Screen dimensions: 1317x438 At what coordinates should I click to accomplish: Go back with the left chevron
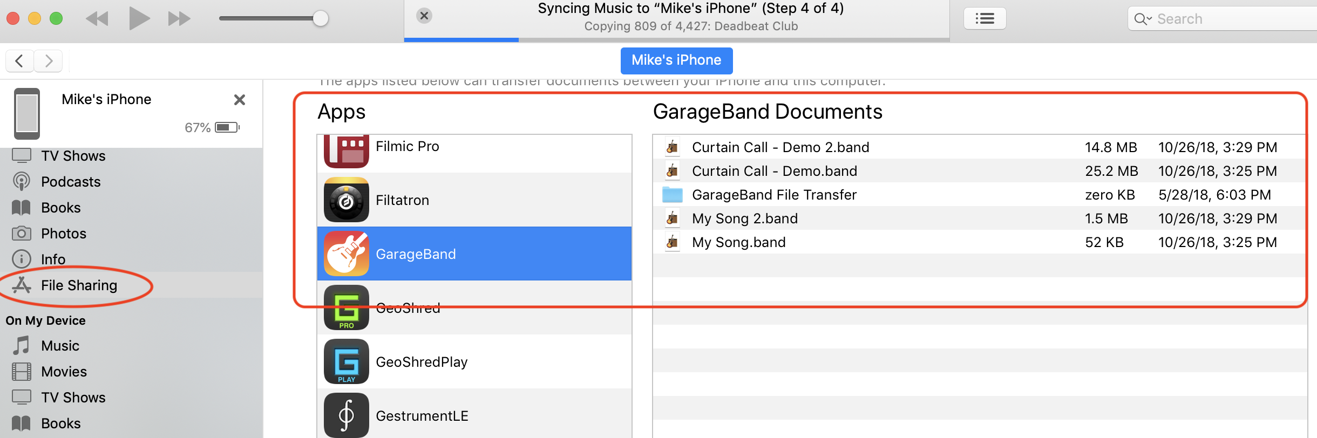[x=20, y=60]
